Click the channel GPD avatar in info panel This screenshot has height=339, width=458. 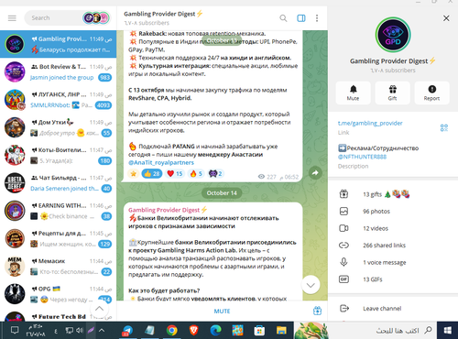(393, 35)
